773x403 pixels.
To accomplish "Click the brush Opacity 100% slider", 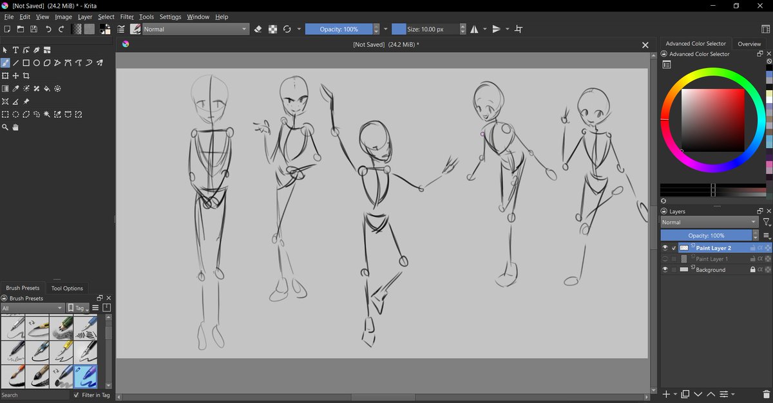I will coord(339,29).
